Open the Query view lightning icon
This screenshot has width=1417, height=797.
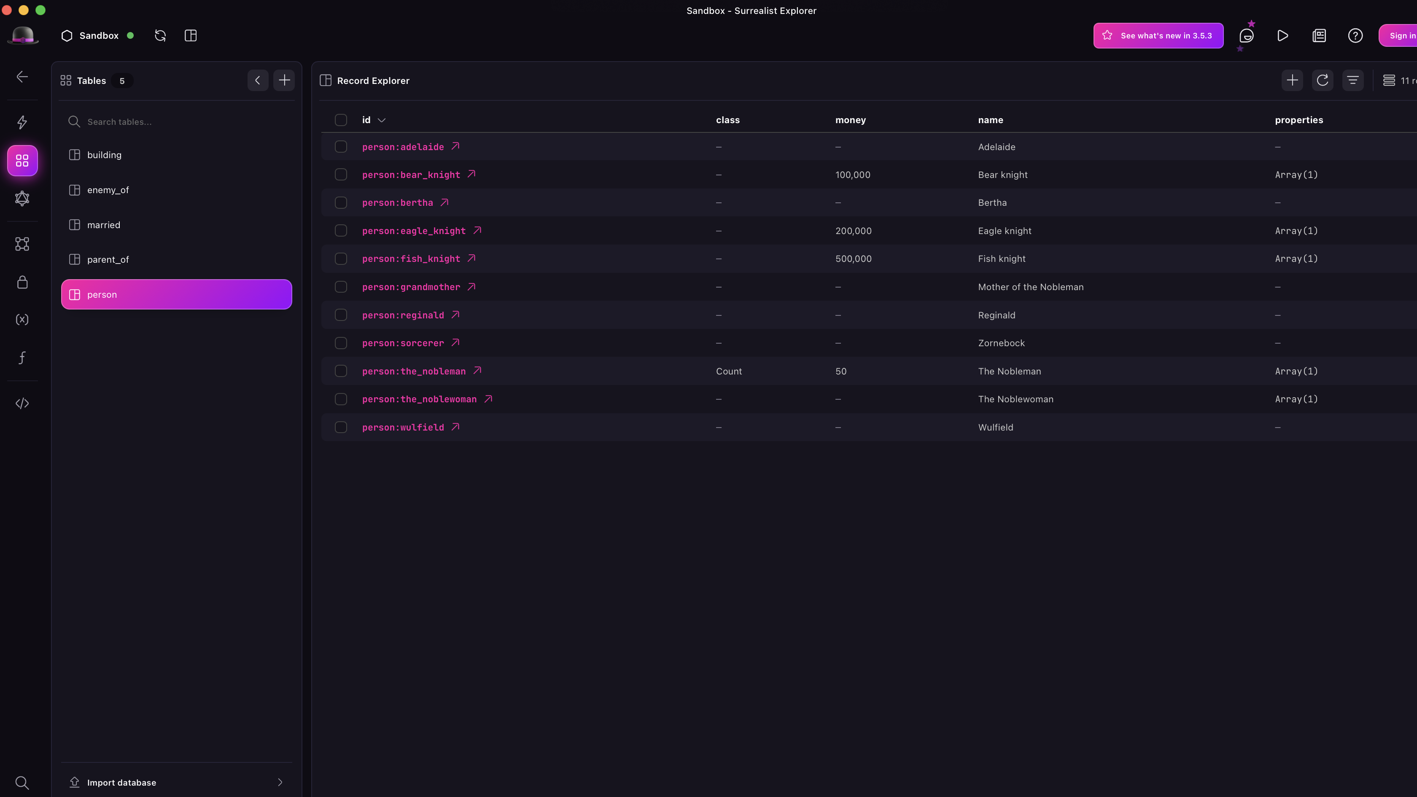(x=22, y=121)
